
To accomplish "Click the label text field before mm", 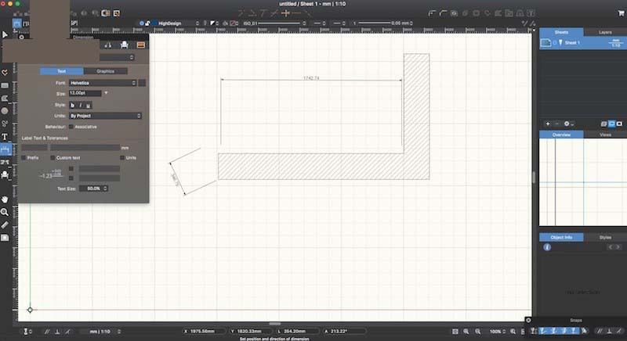I will pos(85,148).
